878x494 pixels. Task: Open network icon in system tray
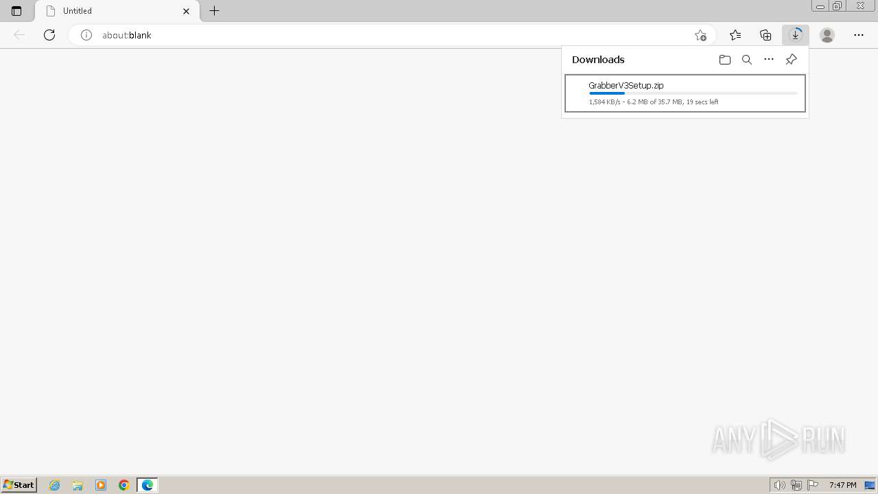796,485
